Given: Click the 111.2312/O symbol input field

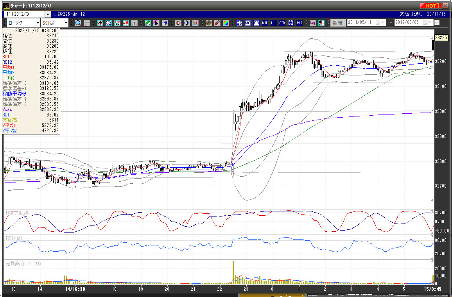Looking at the screenshot, I should [25, 14].
